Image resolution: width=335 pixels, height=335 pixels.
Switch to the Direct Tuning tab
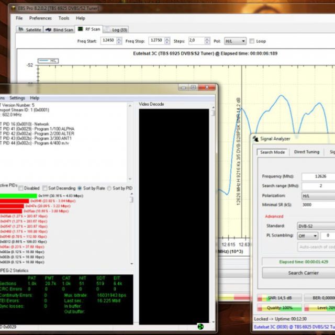(x=306, y=152)
